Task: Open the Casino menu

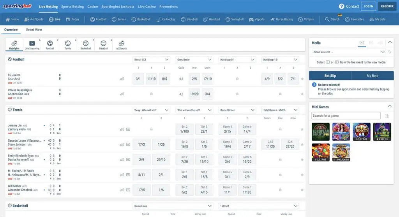Action: 93,7
